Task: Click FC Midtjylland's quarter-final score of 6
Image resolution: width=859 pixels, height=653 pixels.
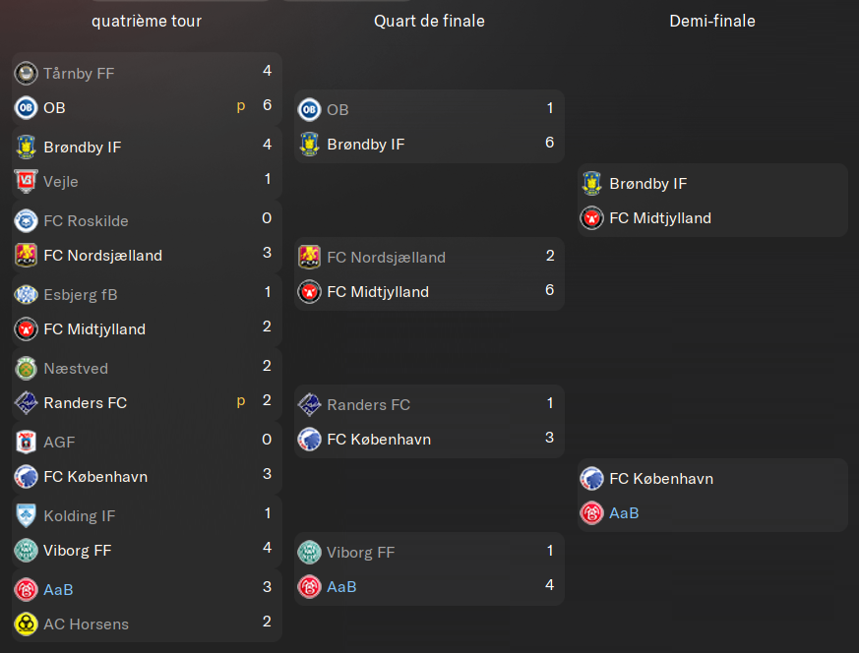Action: click(x=549, y=289)
